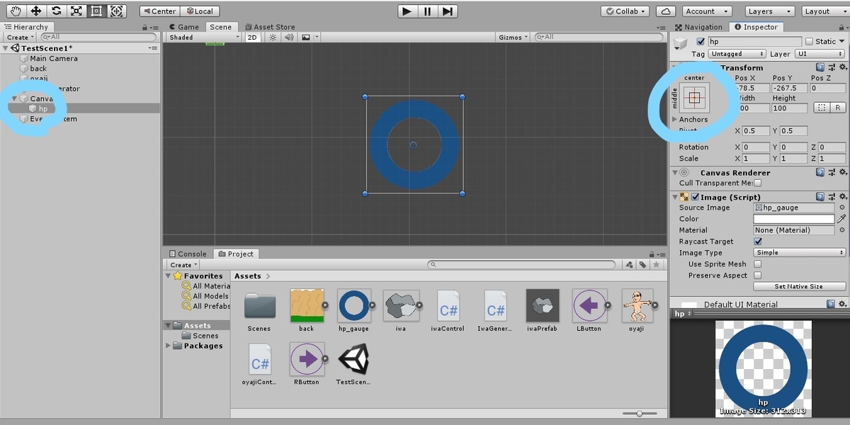The image size is (850, 425).
Task: Click the Project search-by-type icon
Action: click(629, 265)
